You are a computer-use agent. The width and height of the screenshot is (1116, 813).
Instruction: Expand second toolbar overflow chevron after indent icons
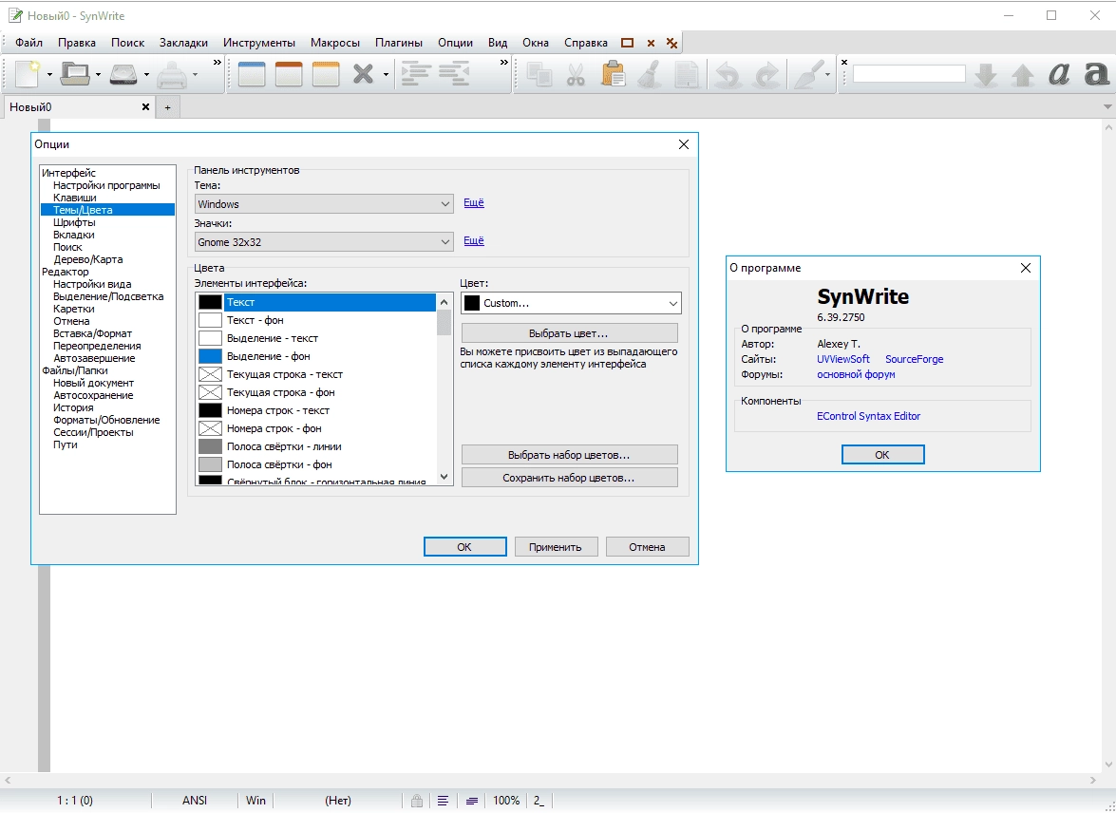tap(504, 63)
